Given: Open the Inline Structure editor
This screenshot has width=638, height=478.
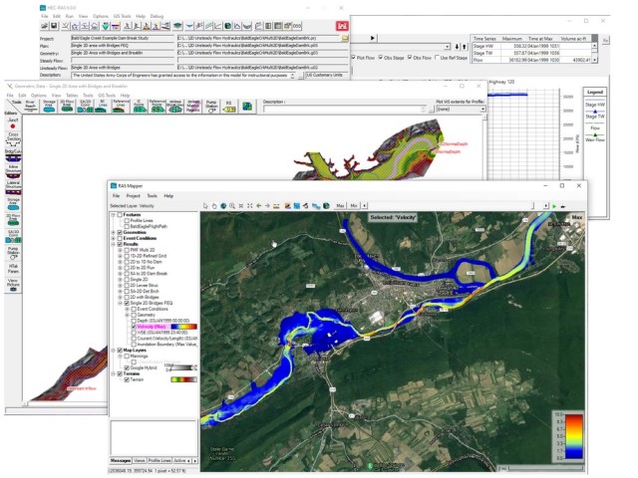Looking at the screenshot, I should [13, 171].
